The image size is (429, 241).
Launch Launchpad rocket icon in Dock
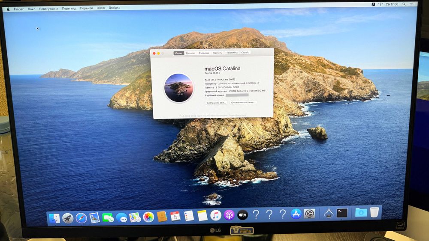[x=68, y=218]
